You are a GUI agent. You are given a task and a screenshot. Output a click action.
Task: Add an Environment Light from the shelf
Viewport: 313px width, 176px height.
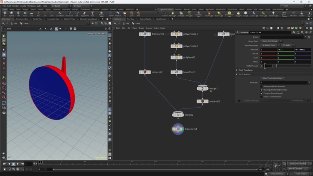[229, 14]
